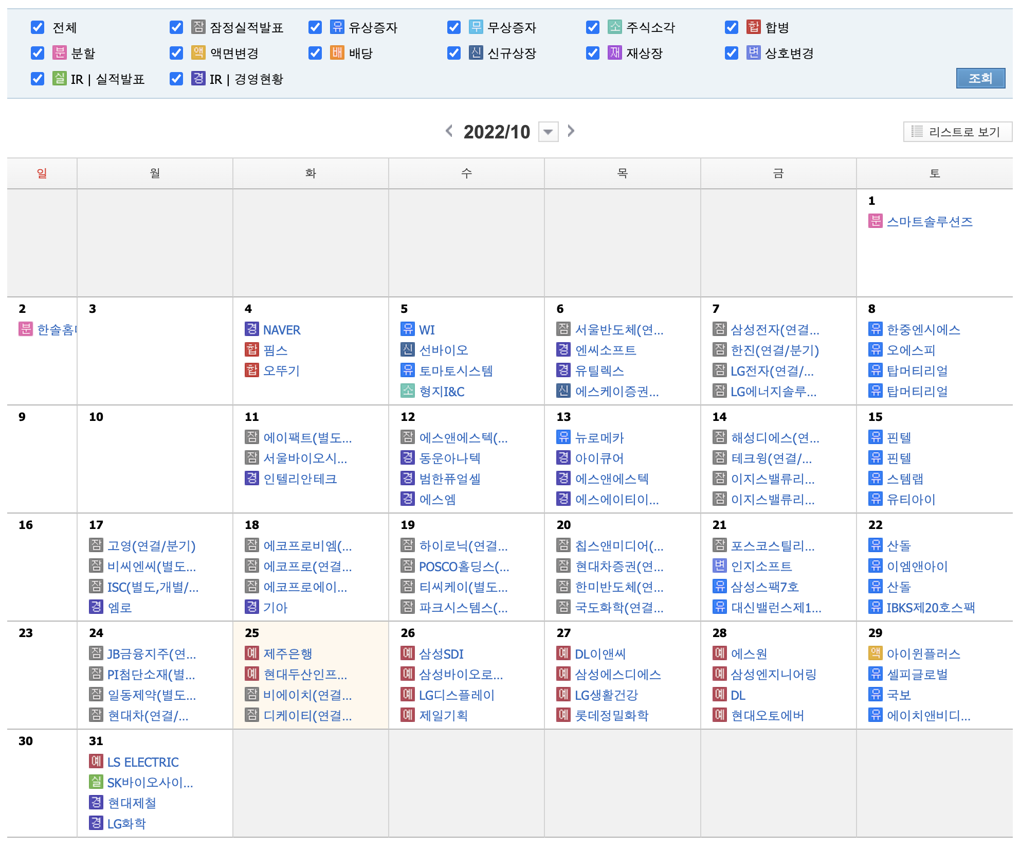Click the 액면변경 icon beside 아이윈플러스

point(875,653)
